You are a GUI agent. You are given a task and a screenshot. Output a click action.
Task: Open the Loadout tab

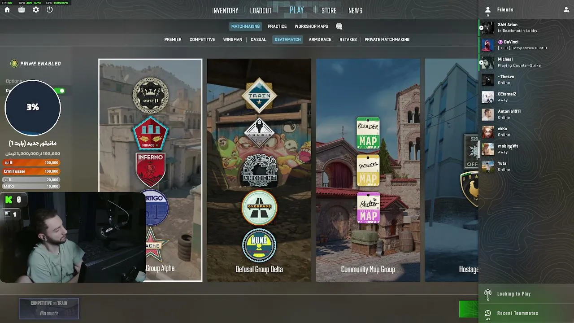[x=261, y=10]
